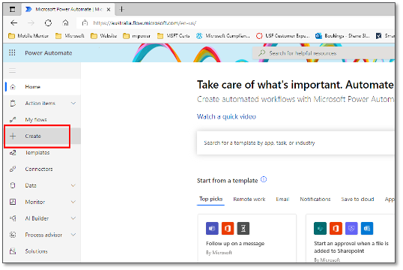Open My flows in sidebar
The width and height of the screenshot is (403, 270).
(43, 120)
